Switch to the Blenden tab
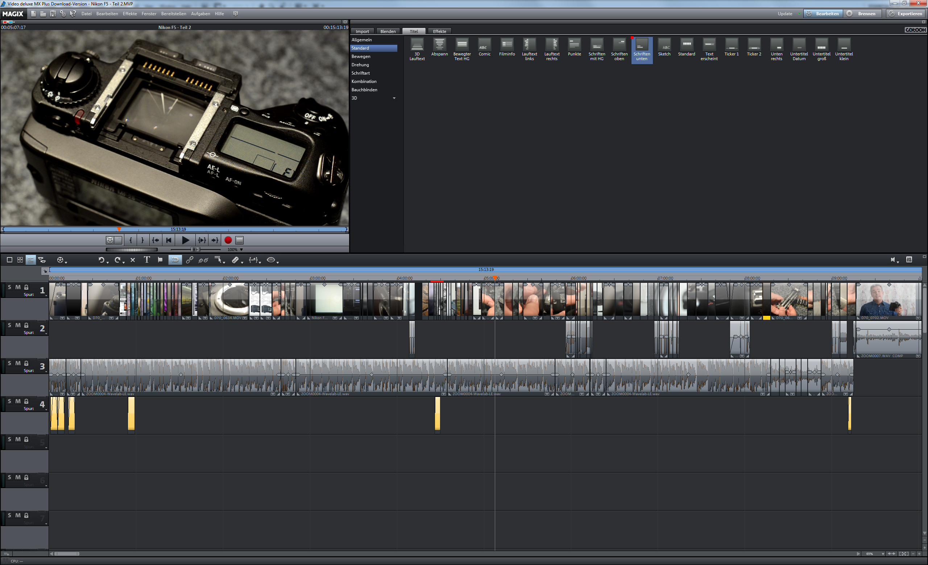 click(388, 31)
